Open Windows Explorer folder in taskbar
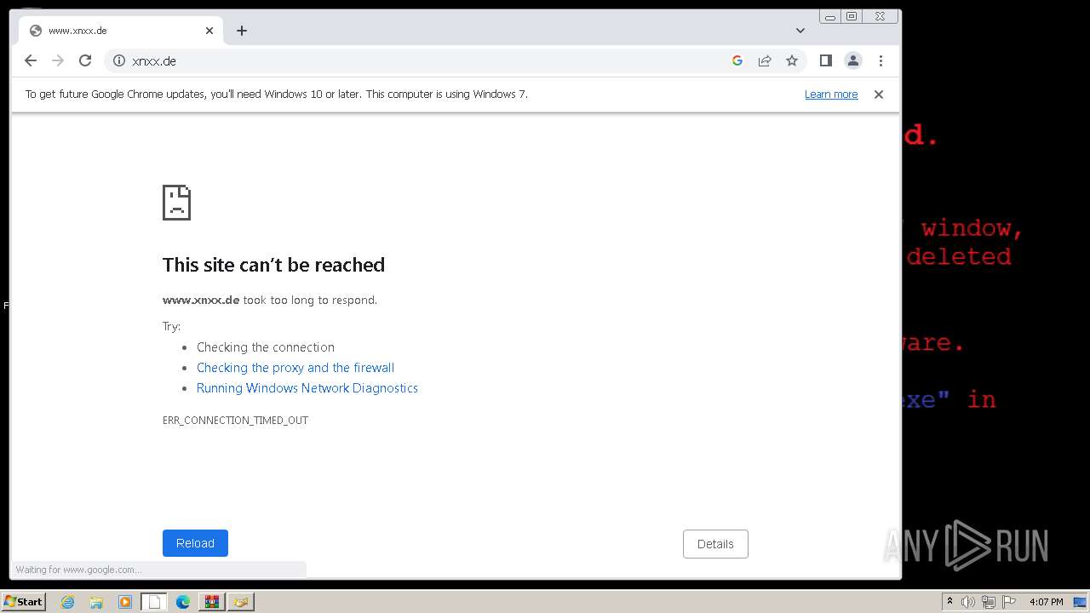This screenshot has width=1090, height=613. (96, 602)
